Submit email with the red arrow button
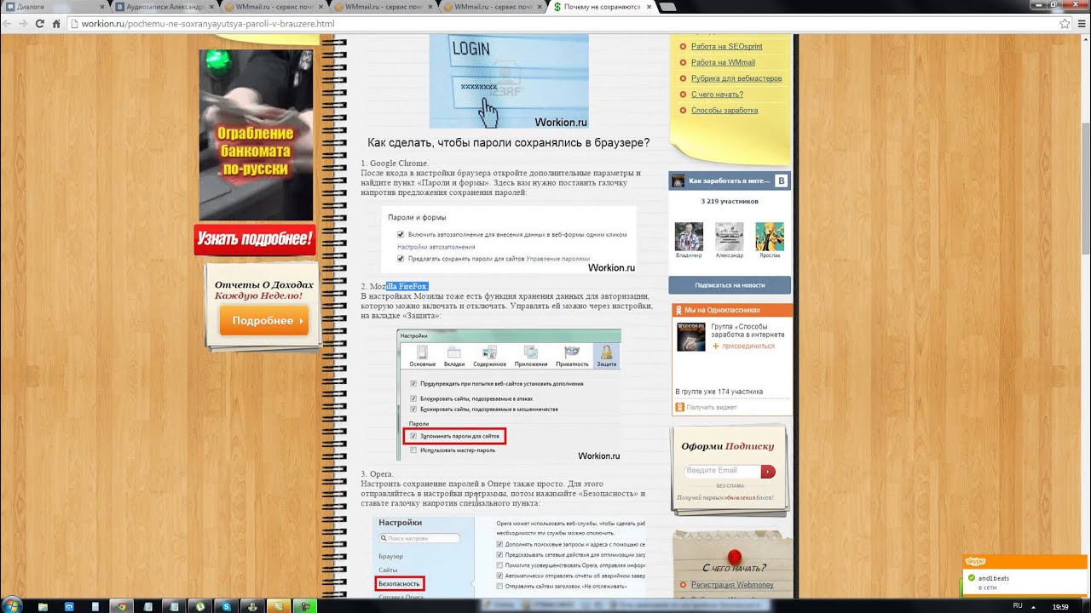This screenshot has width=1091, height=613. coord(768,471)
